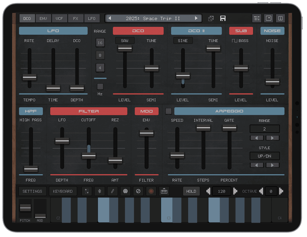307x237 pixels.
Task: Click the window layout square icon
Action: pos(268,18)
